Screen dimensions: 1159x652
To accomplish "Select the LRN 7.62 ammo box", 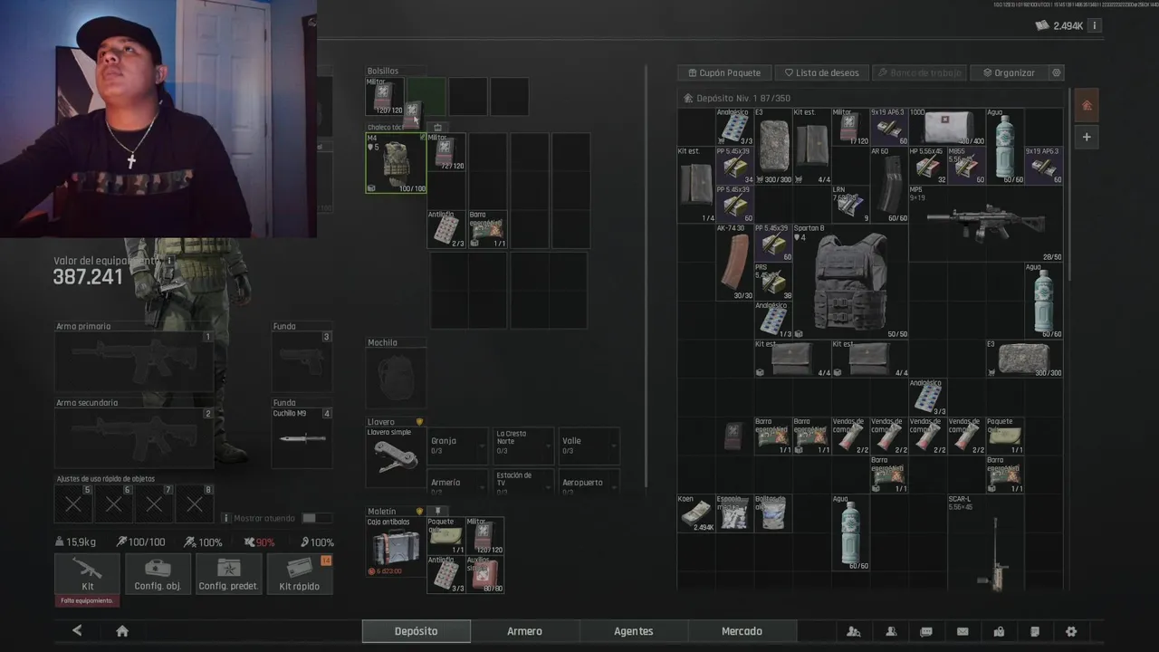I will (850, 205).
